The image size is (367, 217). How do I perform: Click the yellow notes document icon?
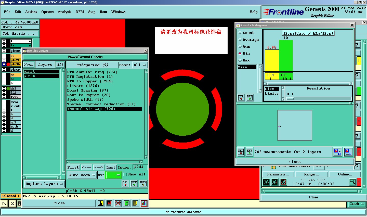click(135, 203)
